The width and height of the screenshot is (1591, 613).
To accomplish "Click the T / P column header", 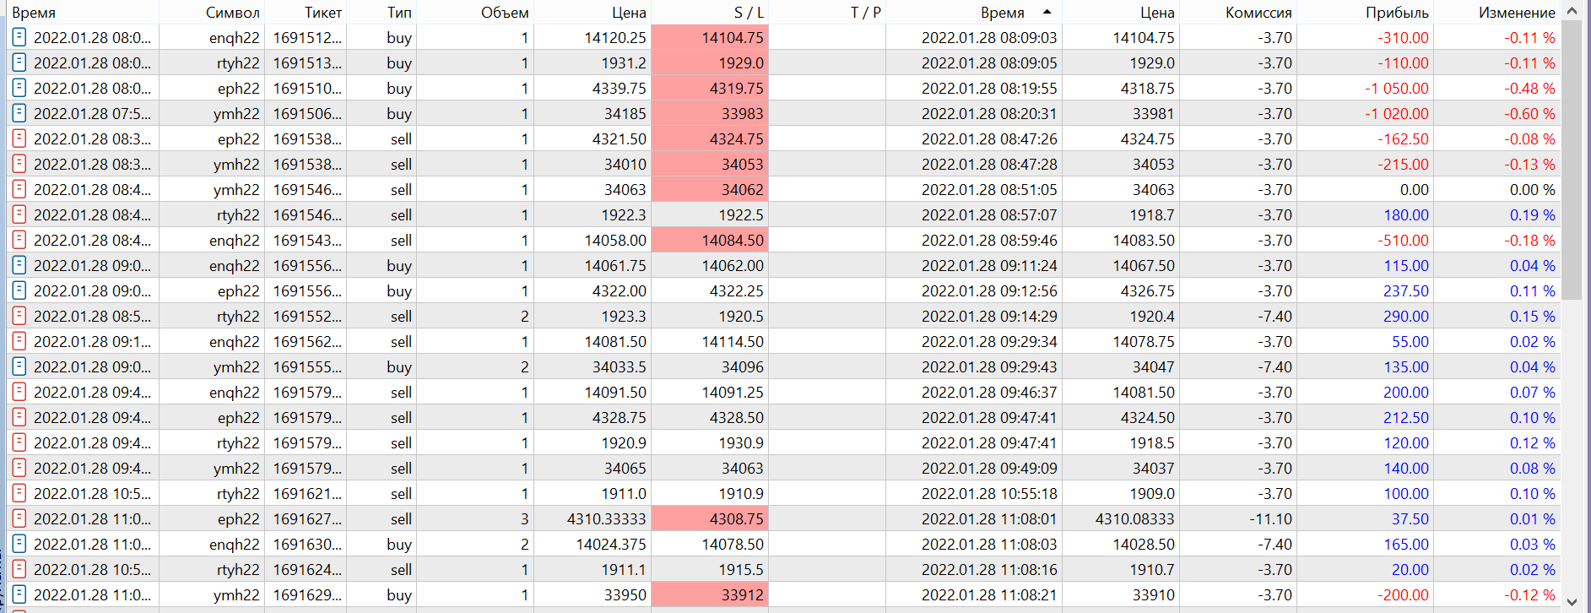I will point(865,13).
